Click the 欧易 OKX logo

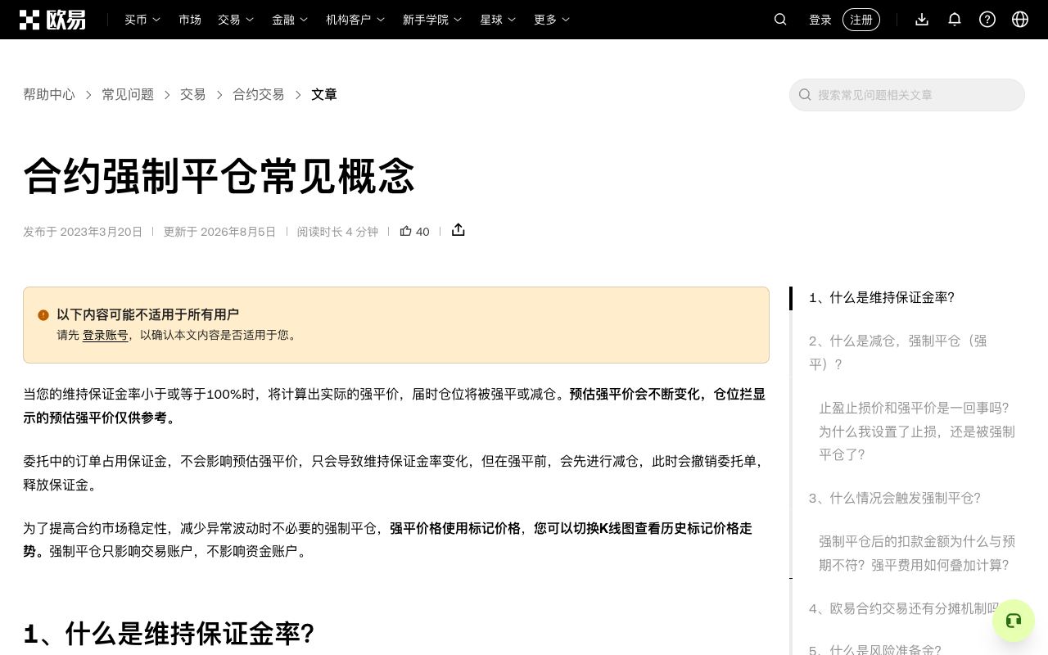click(52, 20)
